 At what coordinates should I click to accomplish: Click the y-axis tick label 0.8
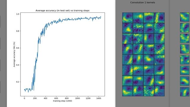point(18,31)
